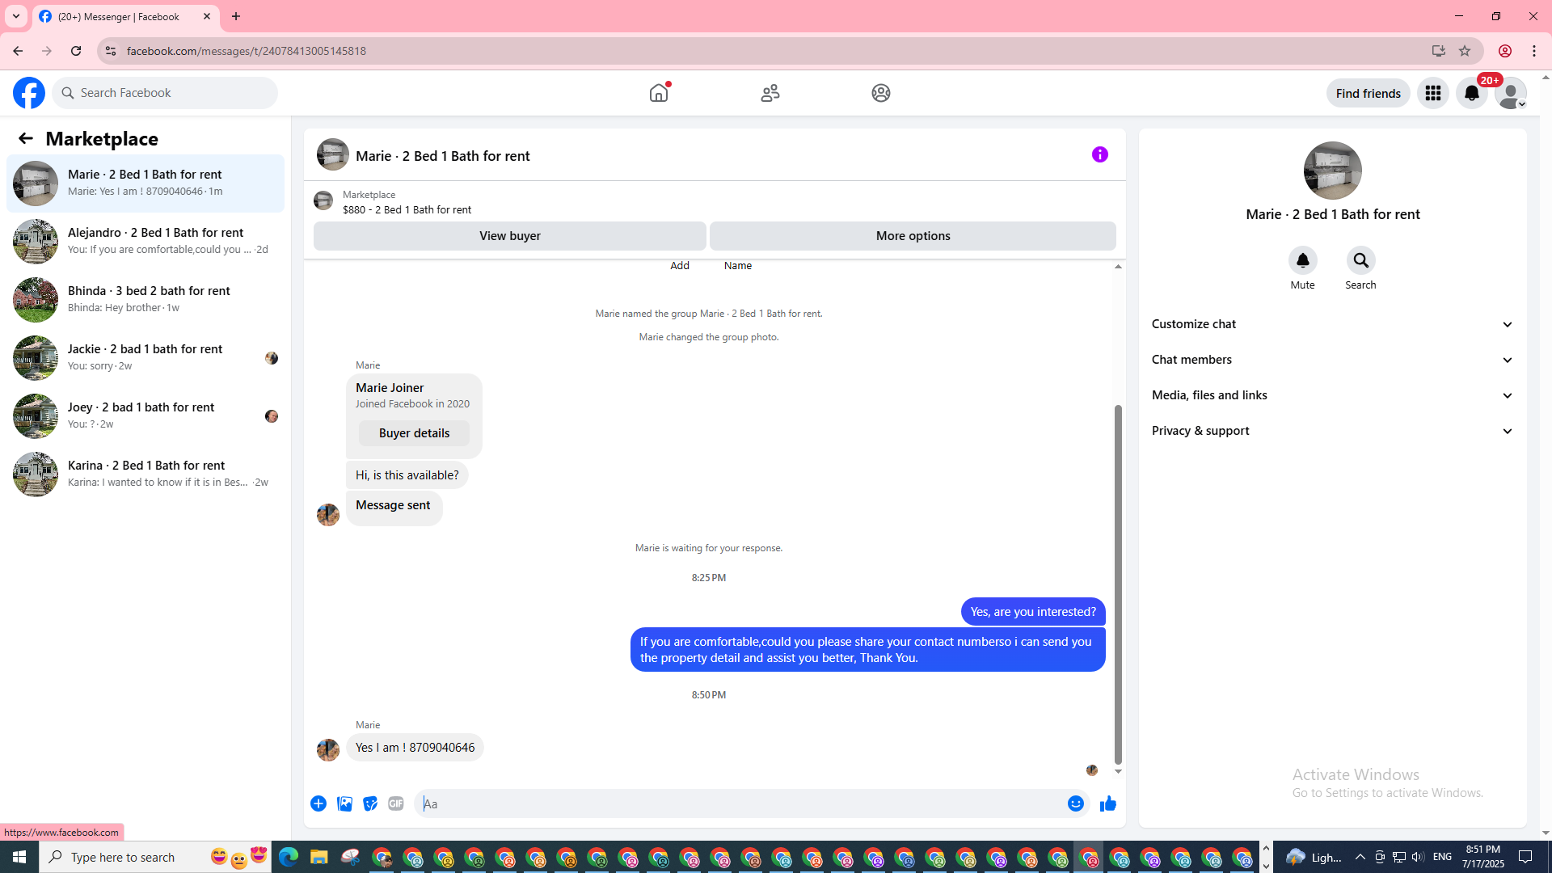Viewport: 1552px width, 873px height.
Task: Open the Friends icon in top navigation
Action: coord(770,93)
